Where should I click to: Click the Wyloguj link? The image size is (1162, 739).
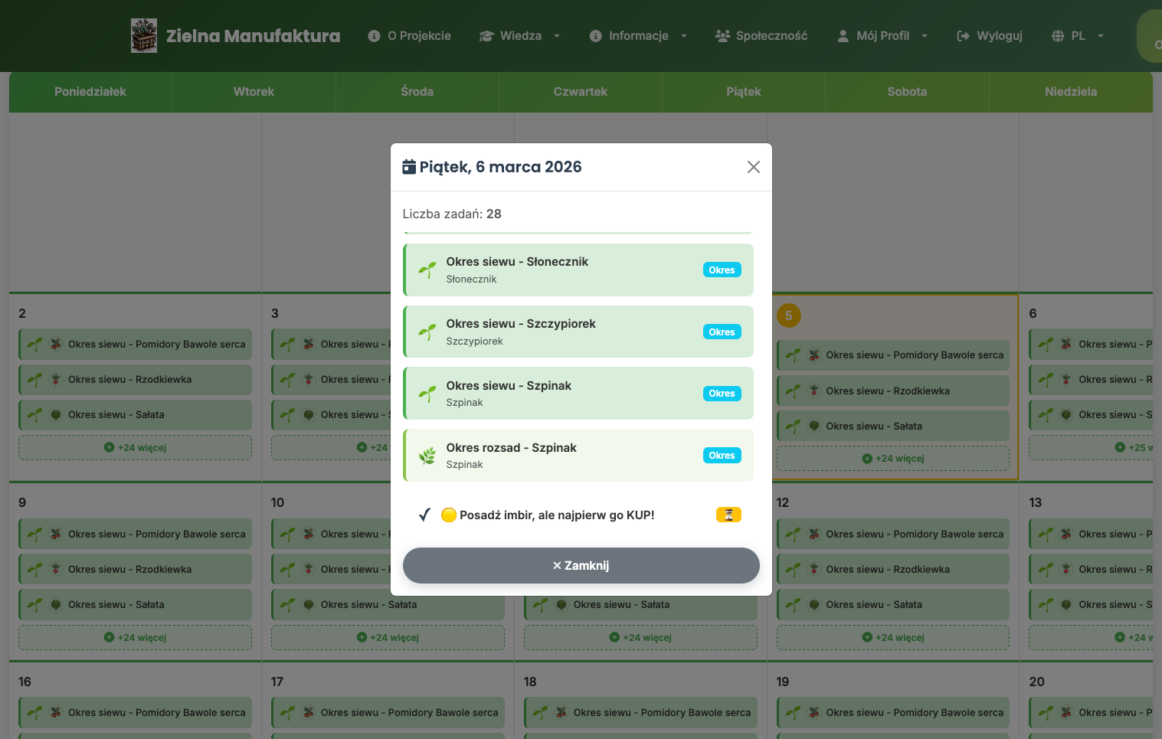pos(990,36)
